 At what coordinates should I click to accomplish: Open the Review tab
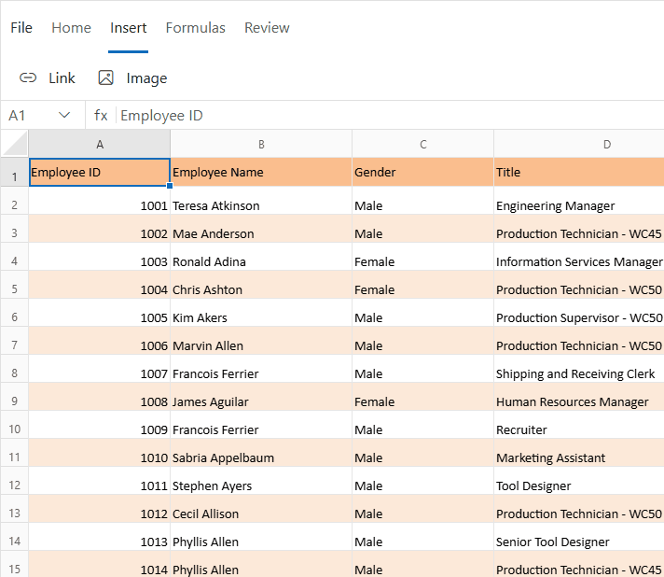pyautogui.click(x=267, y=28)
